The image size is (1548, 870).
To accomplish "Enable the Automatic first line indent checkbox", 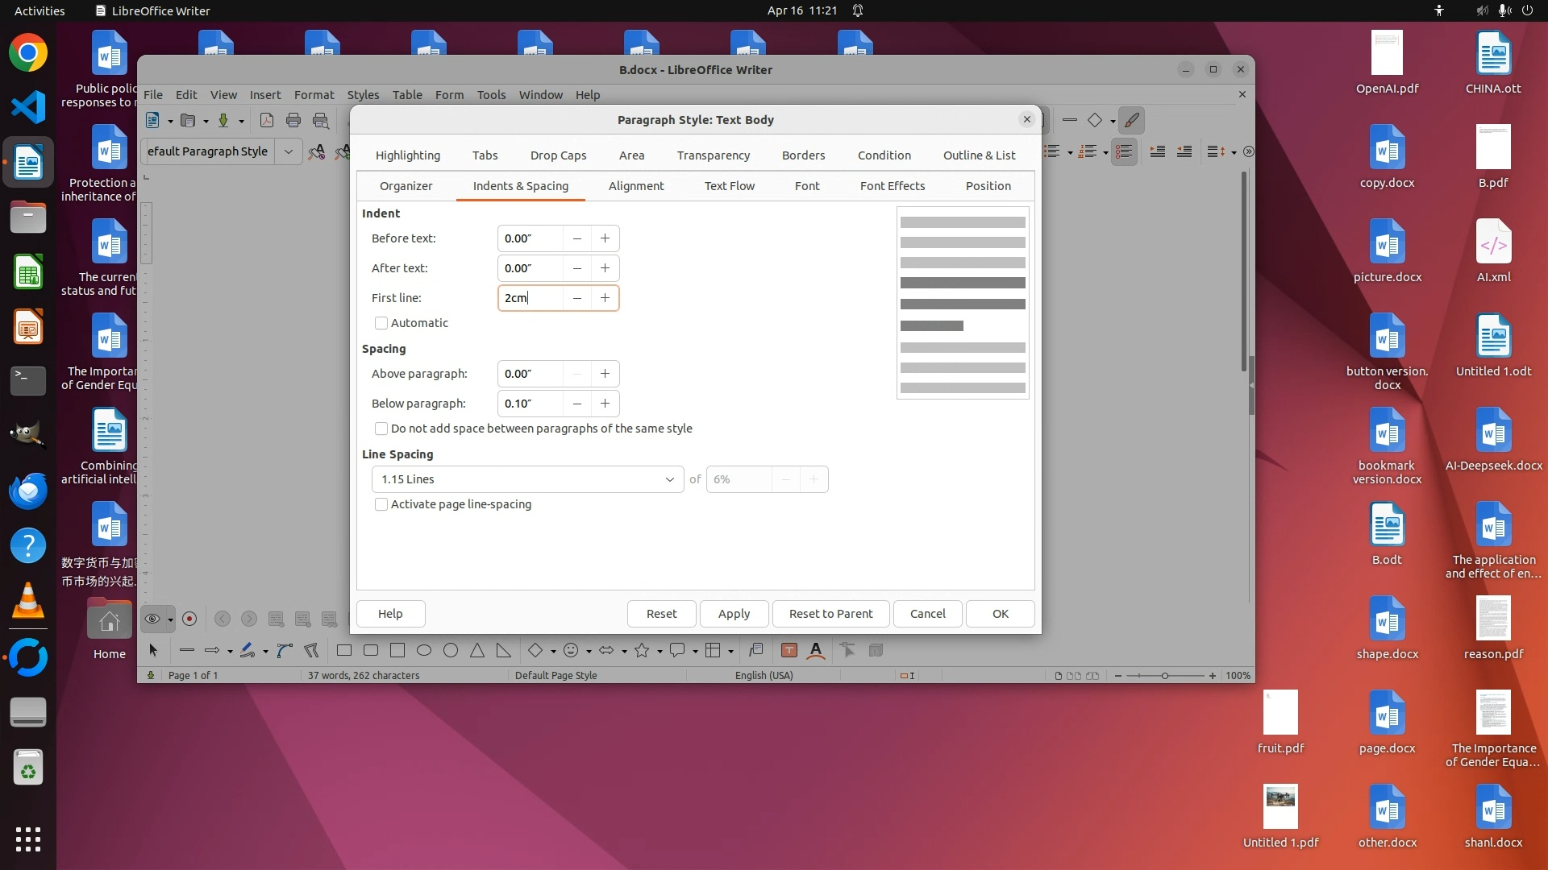I will pyautogui.click(x=381, y=323).
